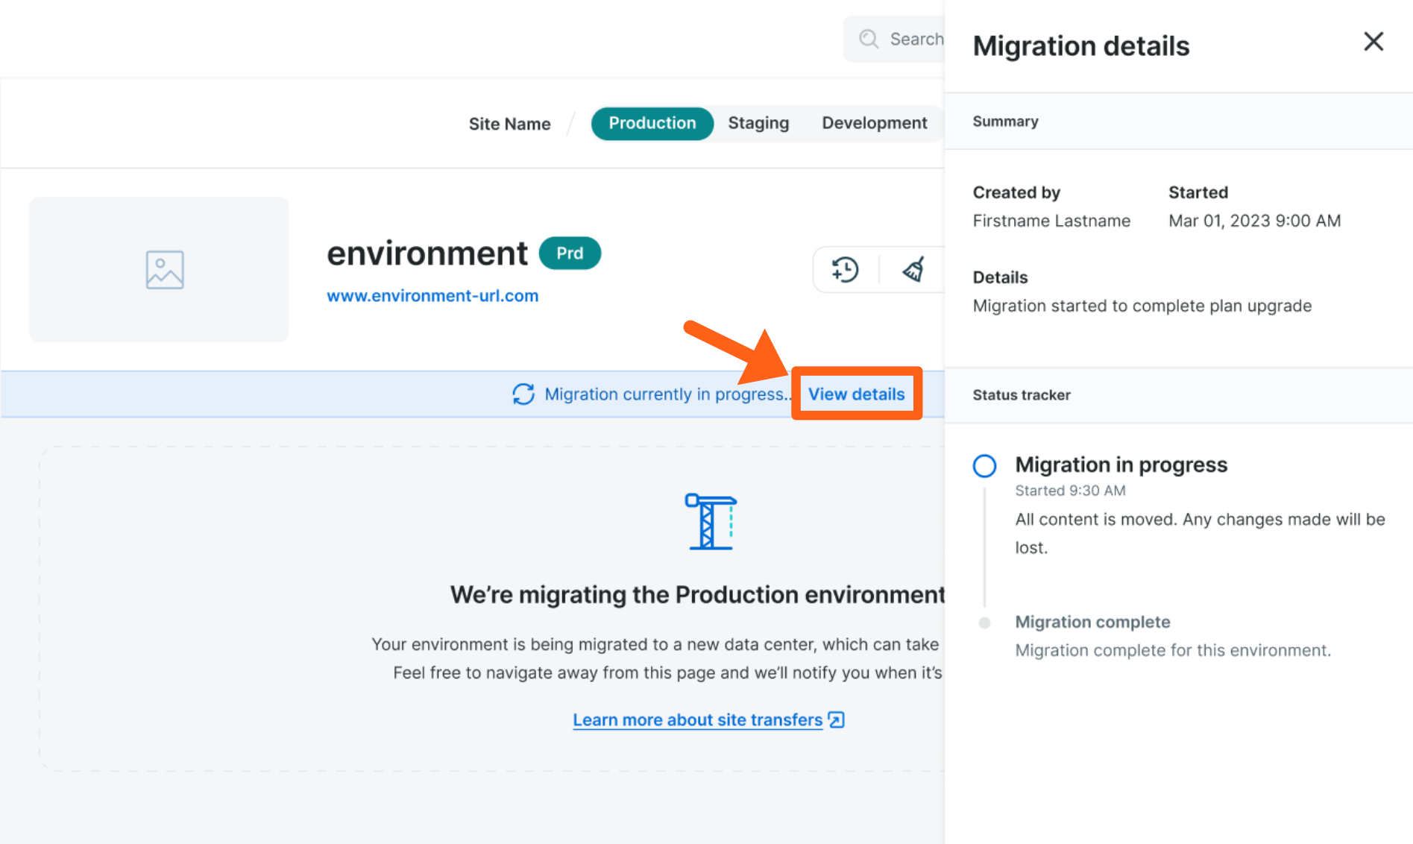Click the backup history clock icon
Viewport: 1413px width, 844px height.
(x=845, y=269)
